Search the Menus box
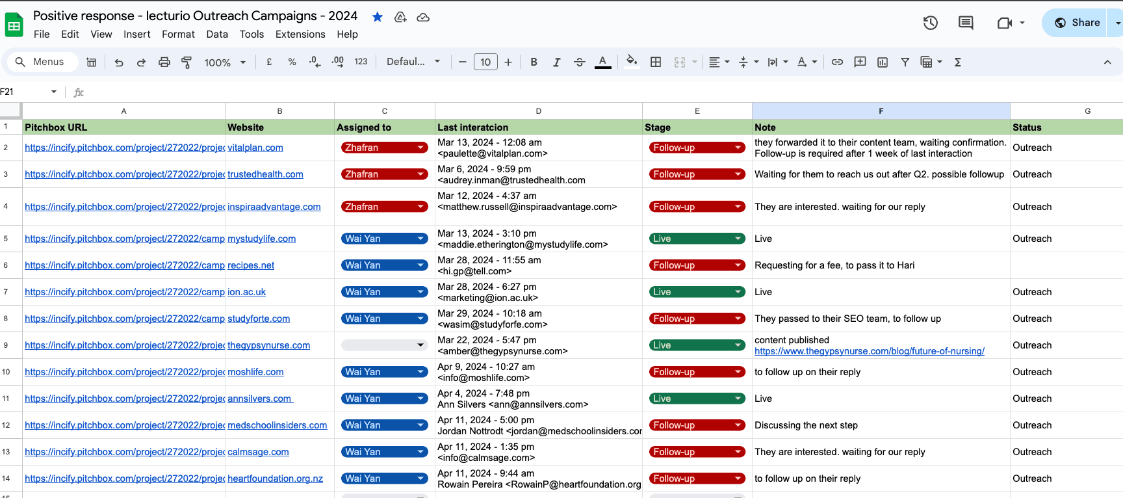The width and height of the screenshot is (1123, 498). click(x=43, y=62)
